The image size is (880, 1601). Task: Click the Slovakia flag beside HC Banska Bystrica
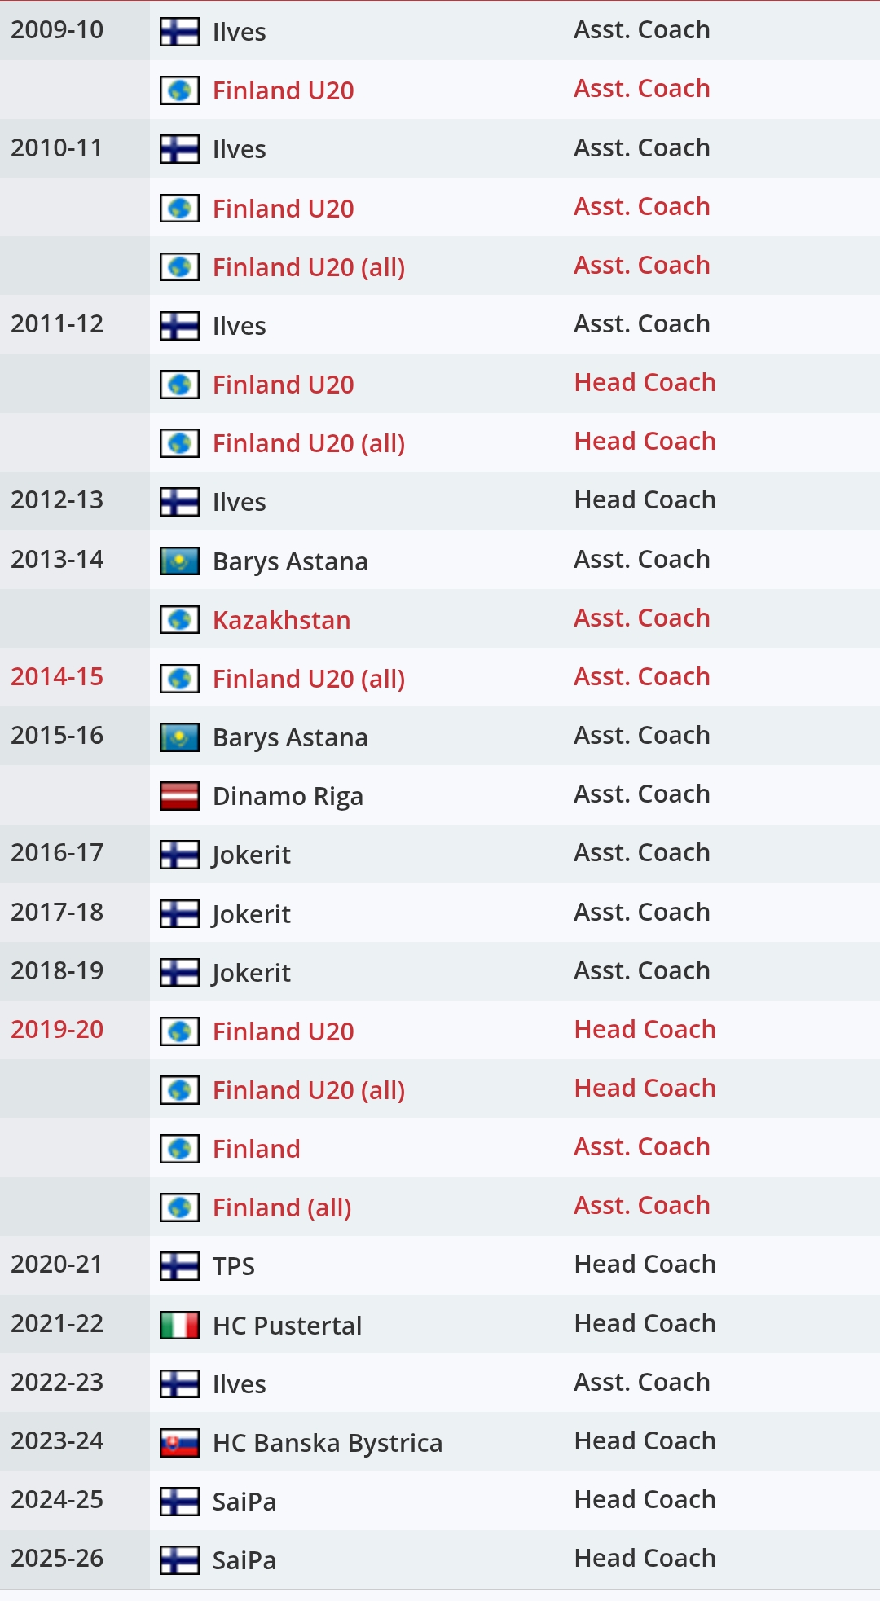(179, 1442)
